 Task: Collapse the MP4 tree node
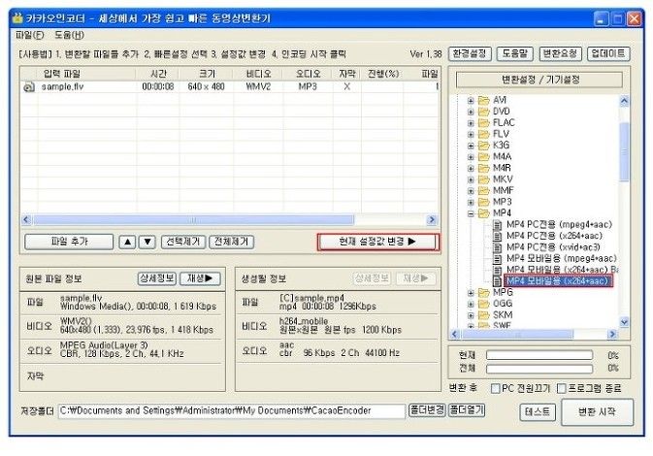(471, 213)
